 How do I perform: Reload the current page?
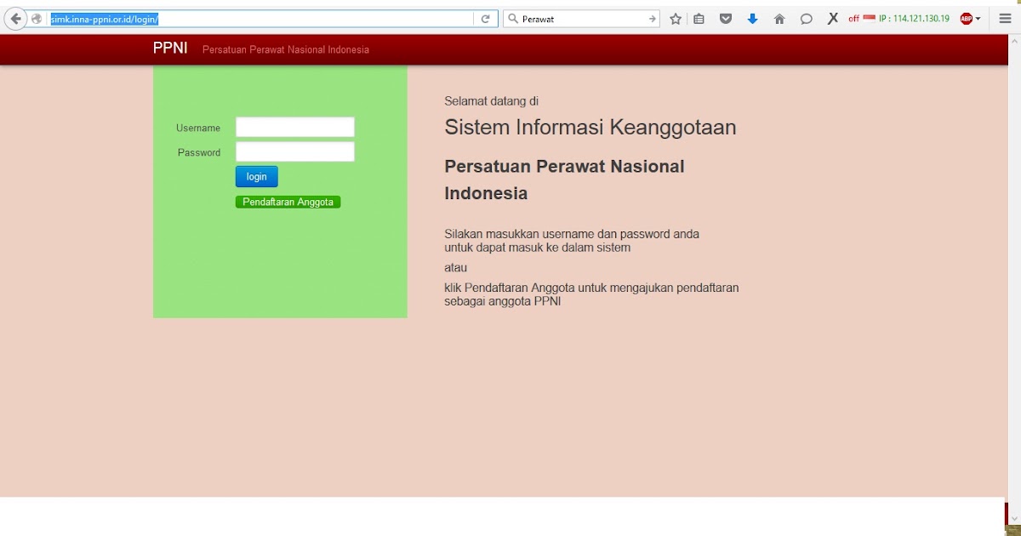(484, 18)
